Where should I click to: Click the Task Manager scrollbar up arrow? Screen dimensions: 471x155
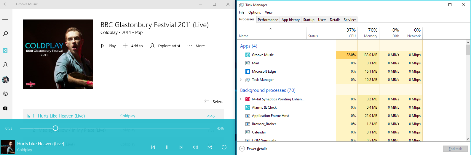pos(468,42)
